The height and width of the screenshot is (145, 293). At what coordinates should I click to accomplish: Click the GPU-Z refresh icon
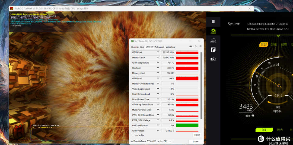[195, 46]
